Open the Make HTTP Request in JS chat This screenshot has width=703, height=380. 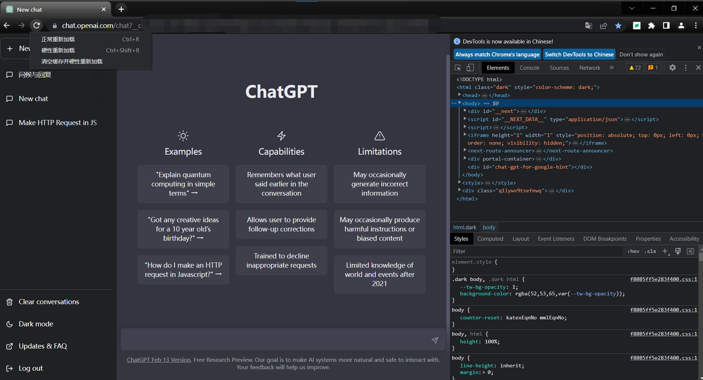point(58,123)
